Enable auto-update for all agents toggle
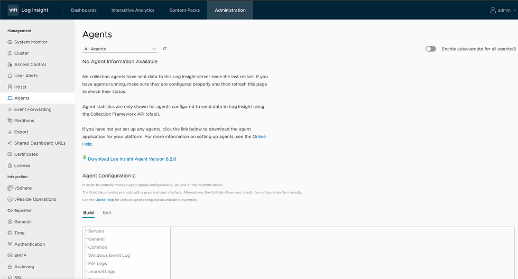The height and width of the screenshot is (279, 518). [x=430, y=49]
